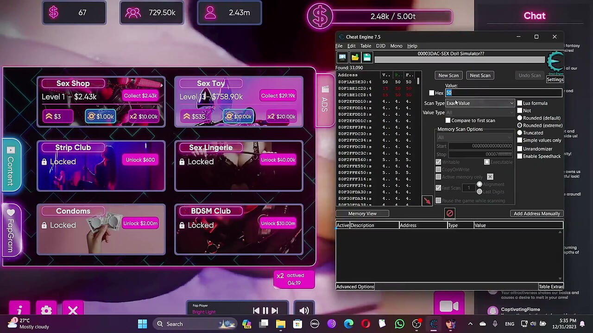The height and width of the screenshot is (333, 593).
Task: Click the pink X icon in the game
Action: click(x=73, y=309)
